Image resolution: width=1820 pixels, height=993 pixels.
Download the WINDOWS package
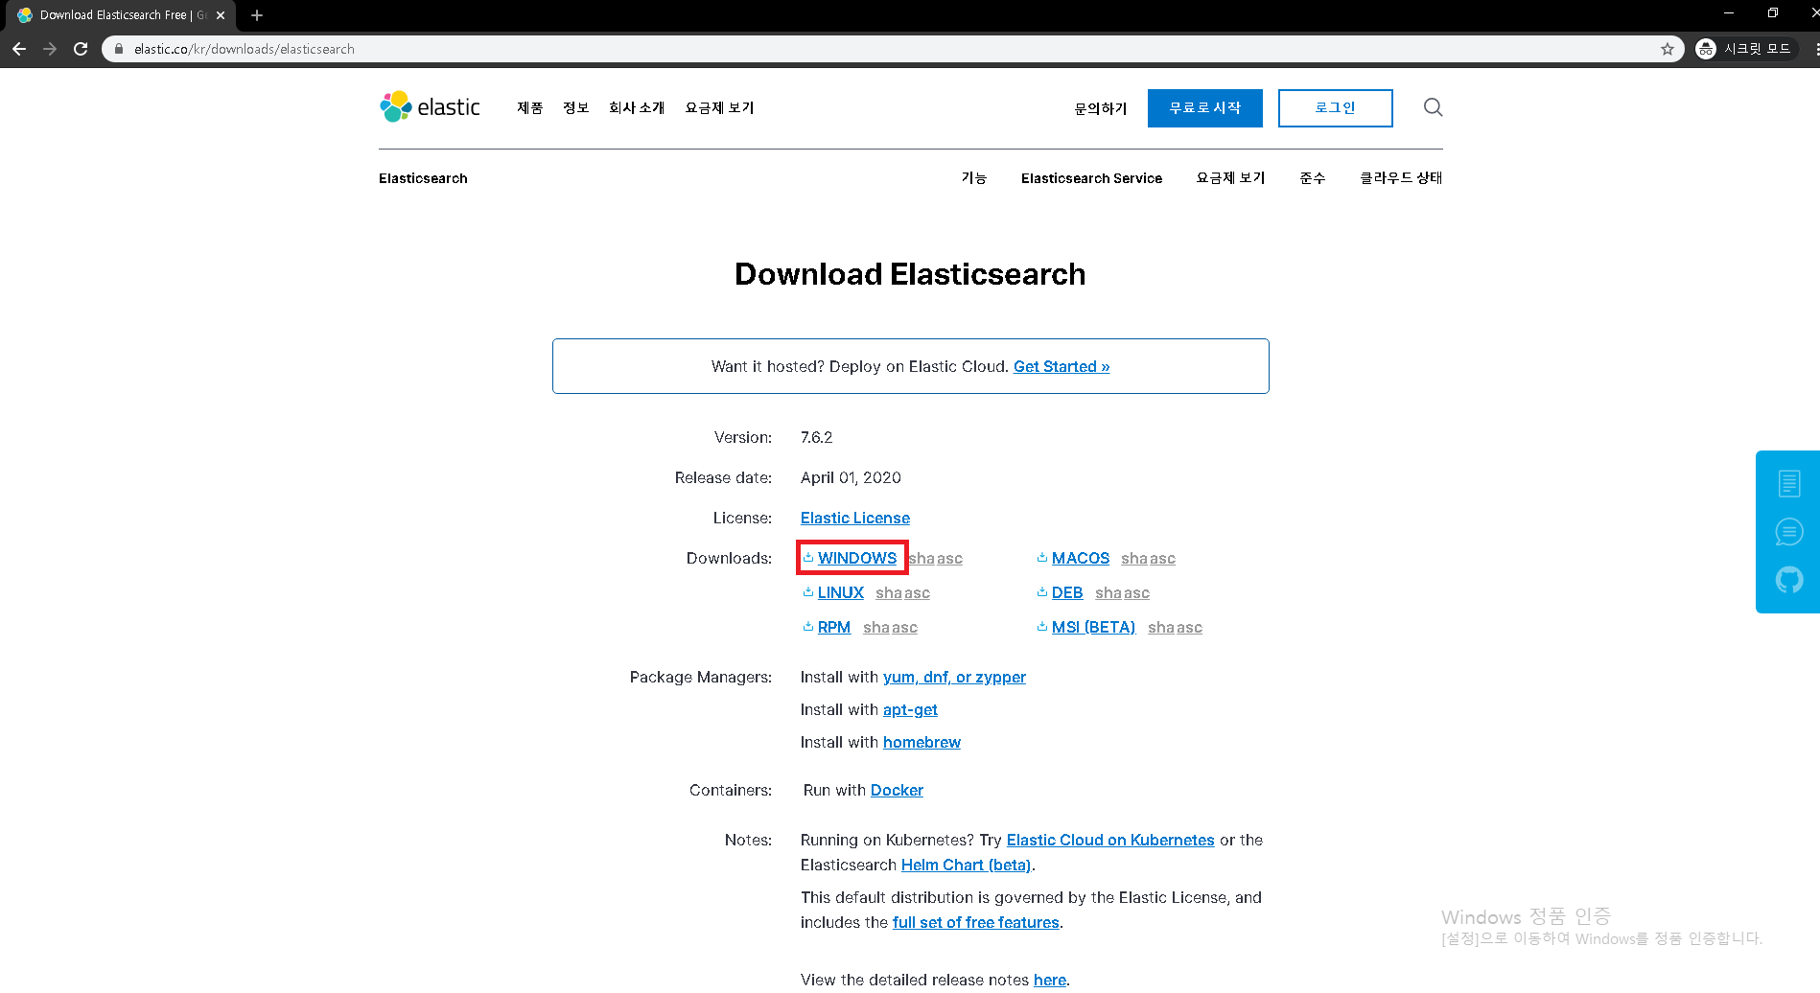click(x=857, y=558)
